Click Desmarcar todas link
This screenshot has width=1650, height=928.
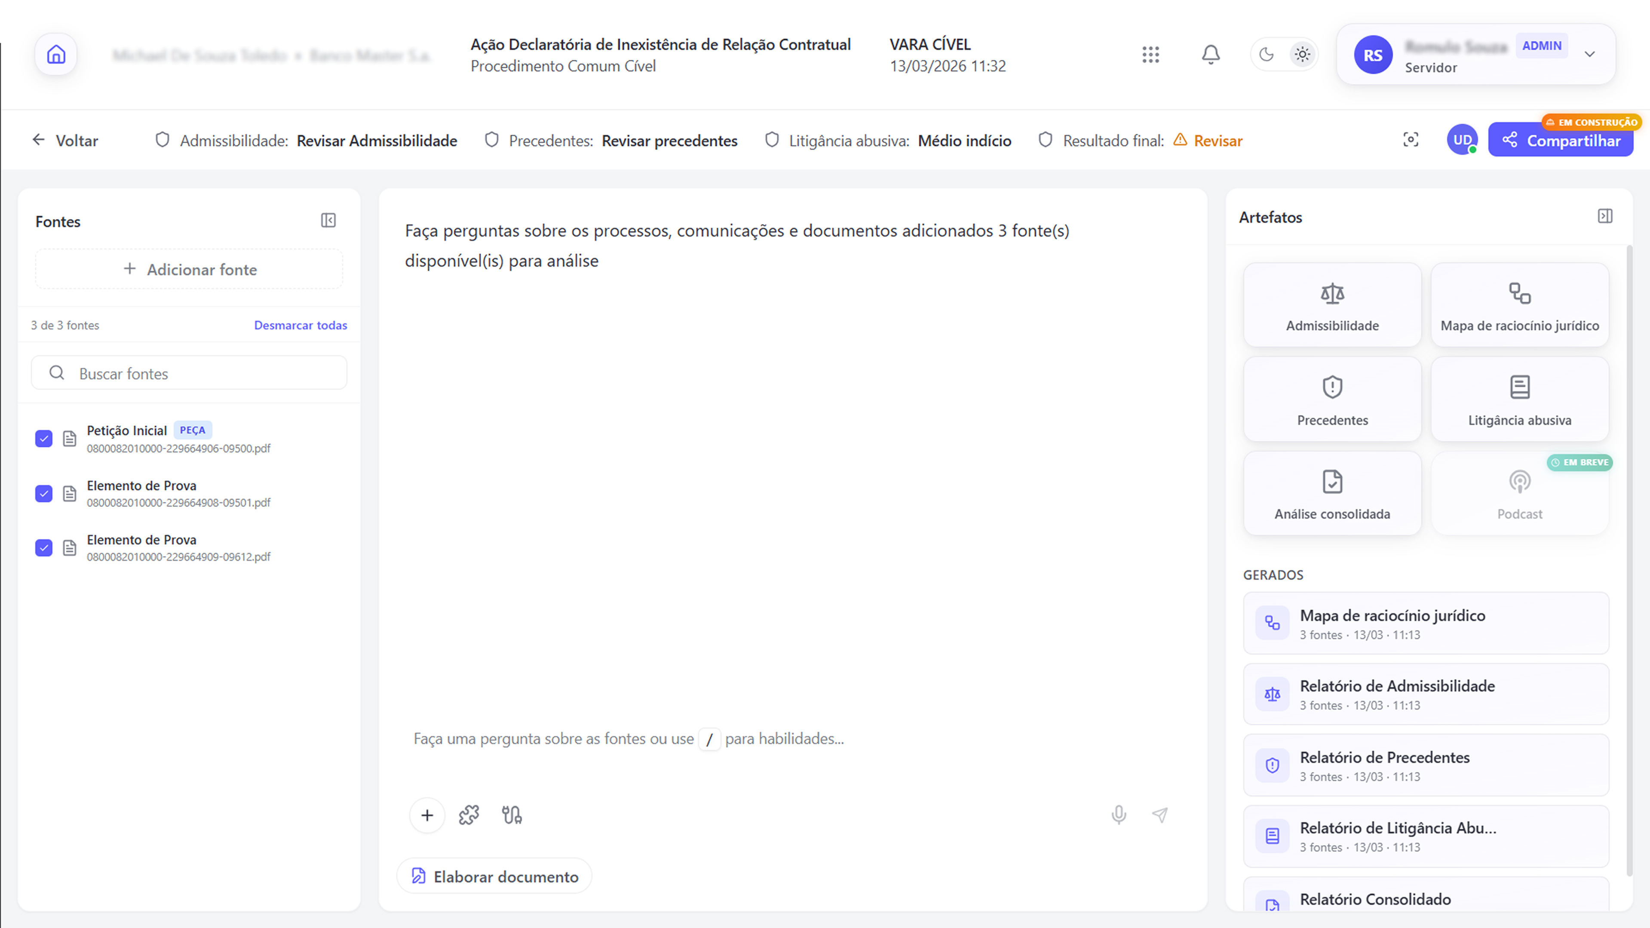coord(301,325)
